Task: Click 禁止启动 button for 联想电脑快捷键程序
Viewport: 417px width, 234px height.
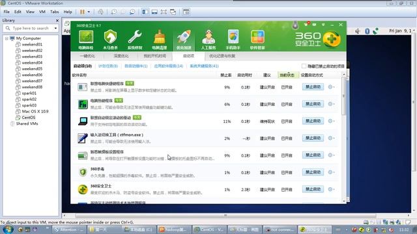Action: click(x=313, y=86)
